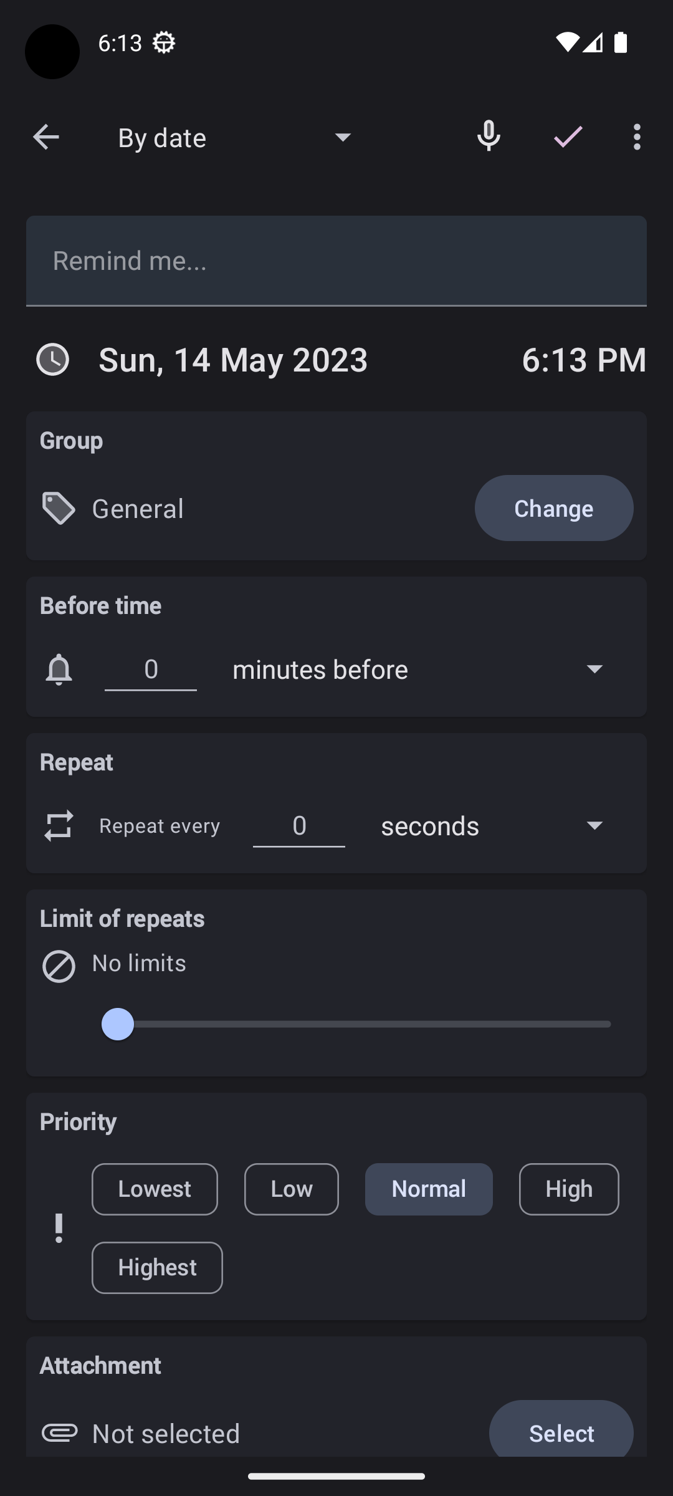Click the Limit of repeats slider thumb
Screen dimensions: 673x1496
(x=118, y=1024)
